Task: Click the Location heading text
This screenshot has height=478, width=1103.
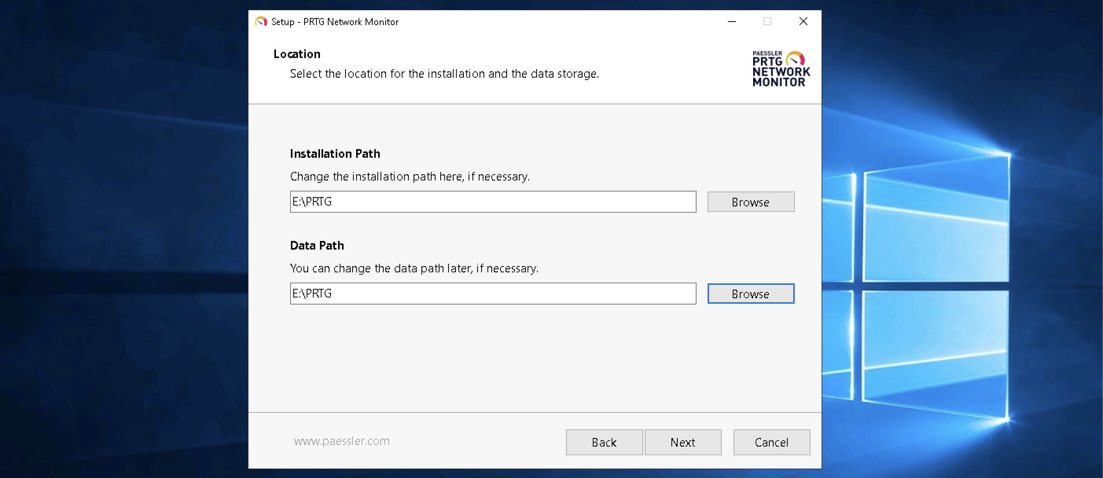Action: [297, 54]
